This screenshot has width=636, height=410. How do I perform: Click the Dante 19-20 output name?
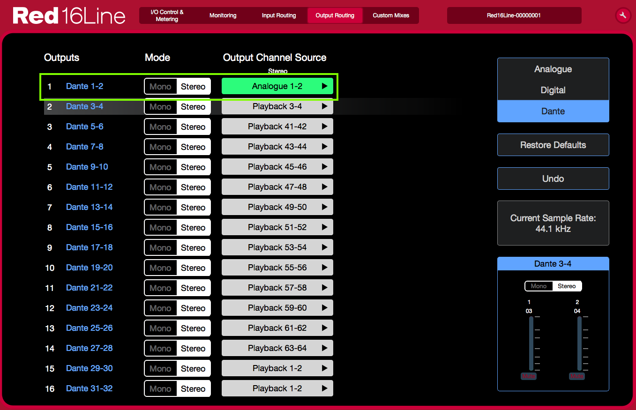[90, 268]
